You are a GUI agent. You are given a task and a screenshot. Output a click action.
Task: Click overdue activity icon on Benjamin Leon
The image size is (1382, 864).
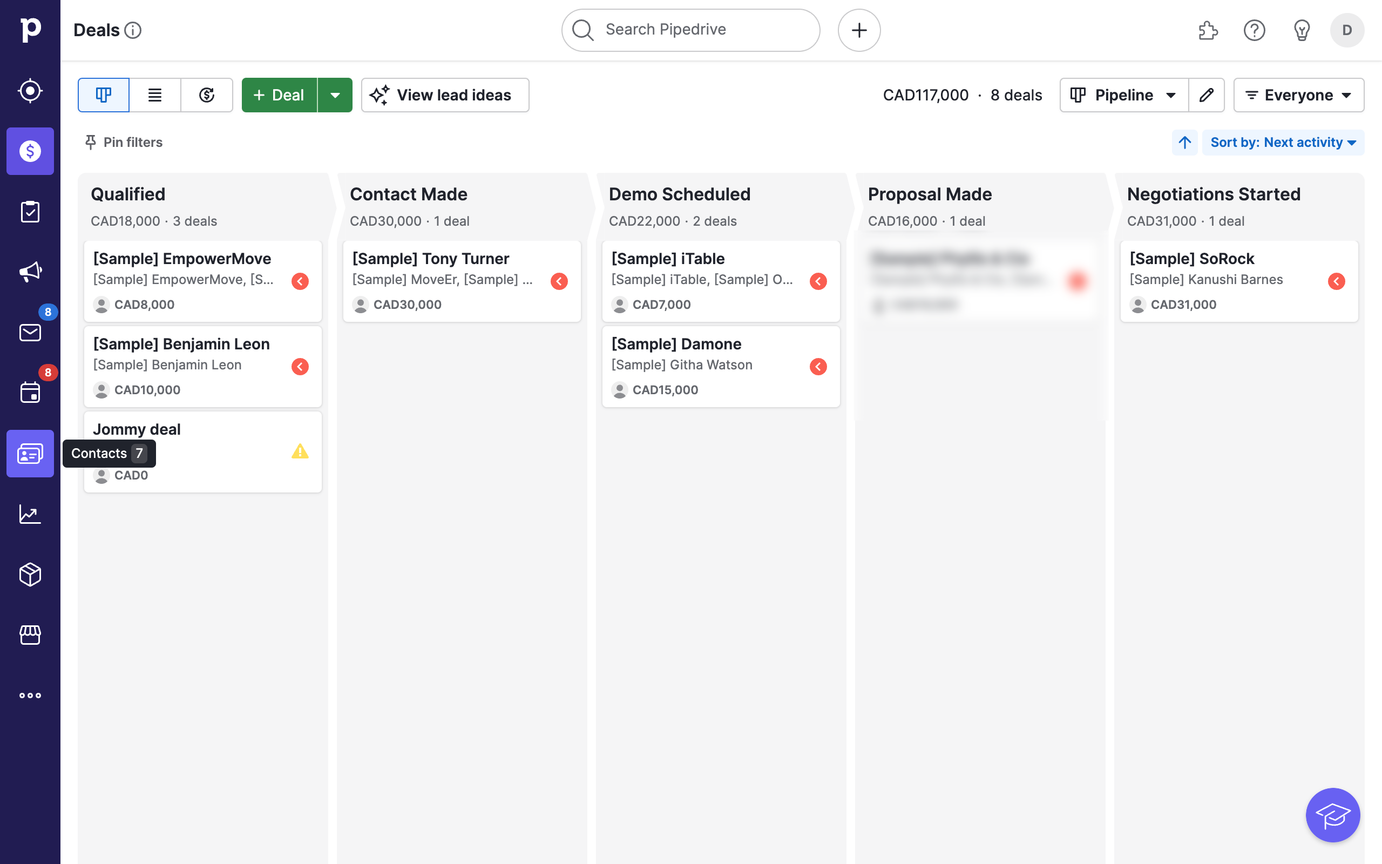tap(300, 366)
